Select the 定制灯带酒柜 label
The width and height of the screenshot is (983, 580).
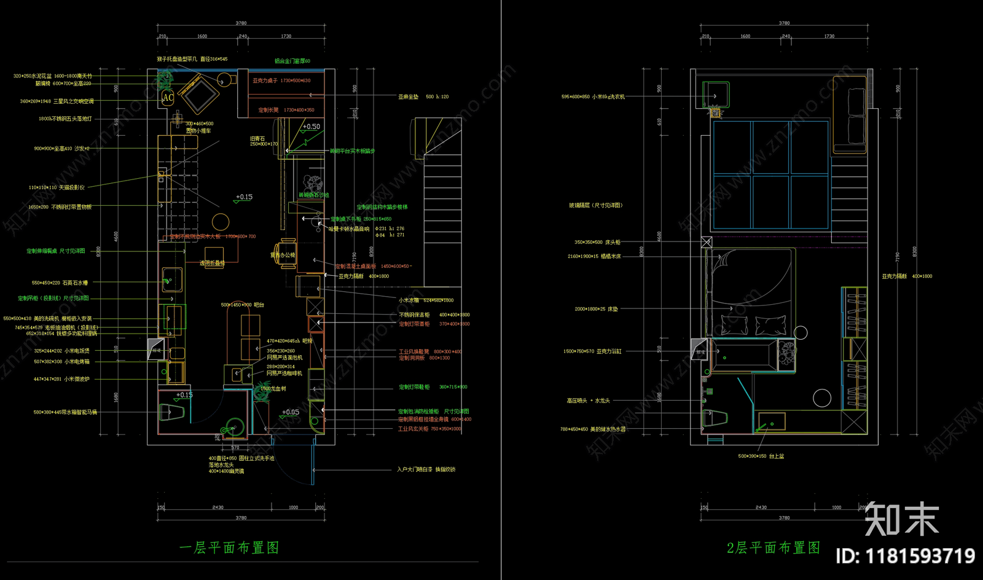click(434, 324)
